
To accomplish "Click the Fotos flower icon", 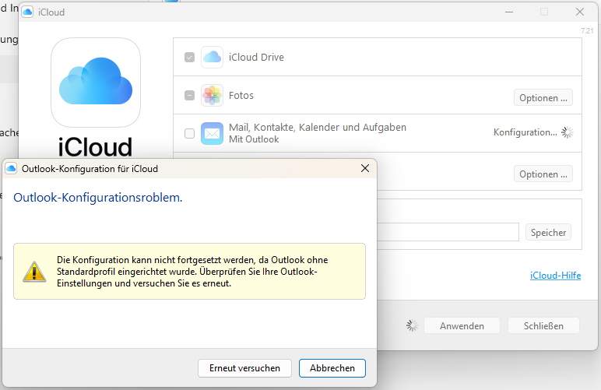I will click(x=212, y=95).
